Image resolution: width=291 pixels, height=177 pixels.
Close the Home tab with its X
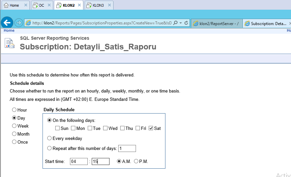coord(25,5)
